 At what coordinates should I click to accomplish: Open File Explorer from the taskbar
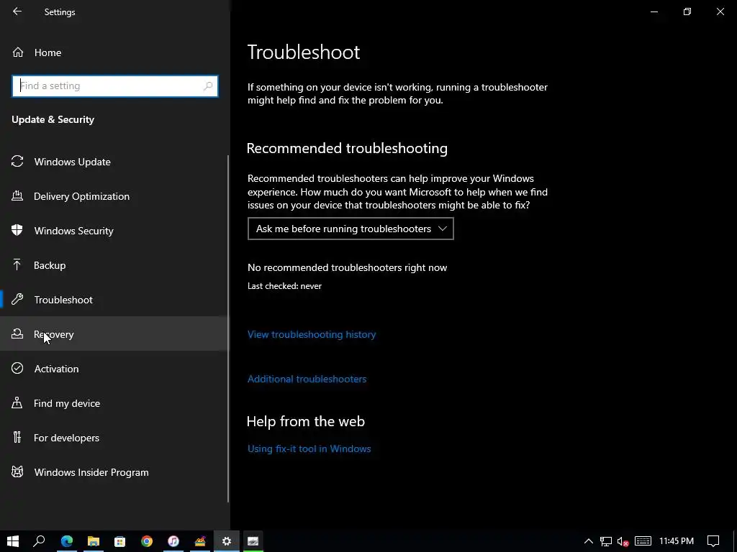(x=94, y=541)
